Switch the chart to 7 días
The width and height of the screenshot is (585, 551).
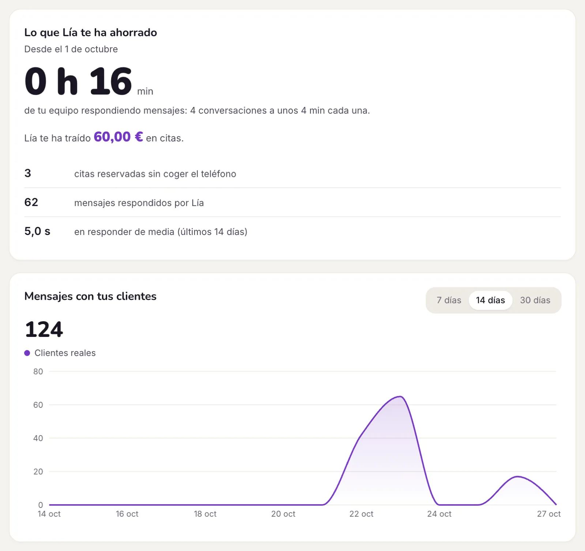click(x=449, y=300)
